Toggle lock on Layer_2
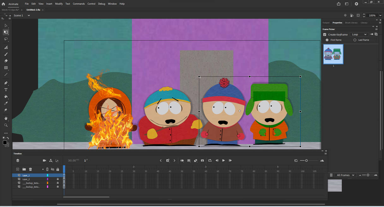Viewport: 384px width, 207px height. pos(57,179)
